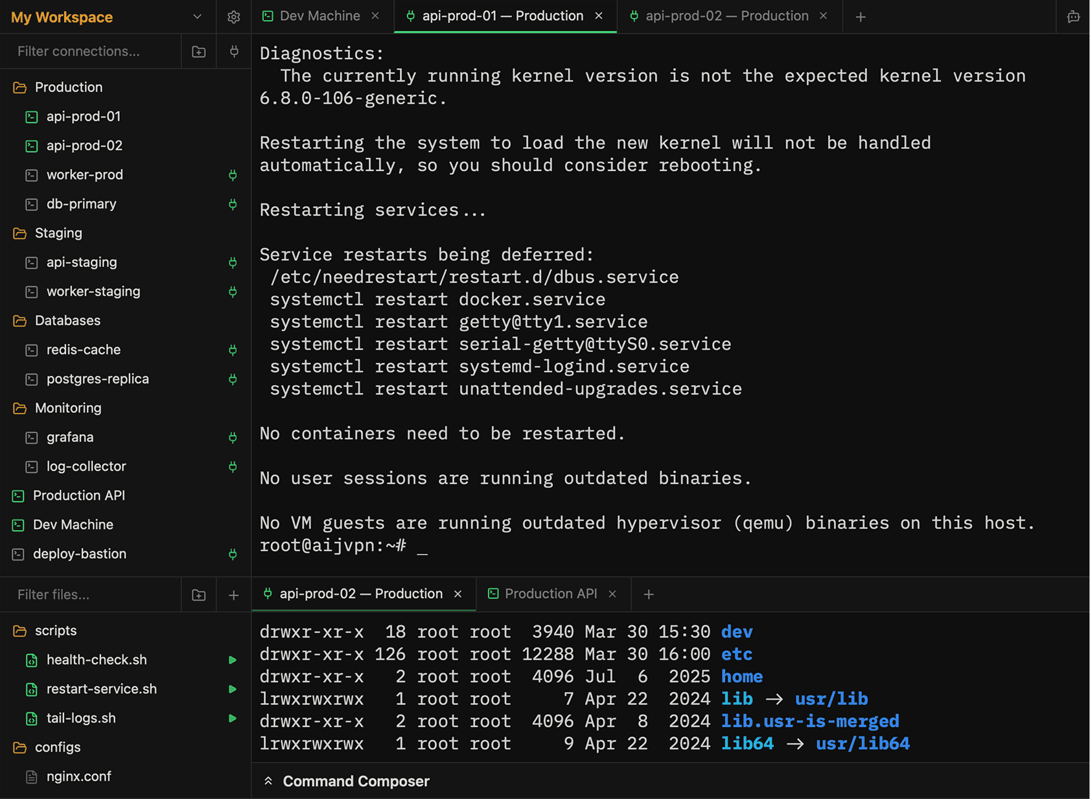Collapse the Production folder
Viewport: 1090px width, 799px height.
pyautogui.click(x=126, y=87)
